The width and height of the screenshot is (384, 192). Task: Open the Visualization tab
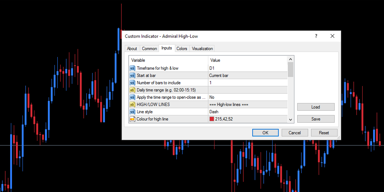coord(202,48)
